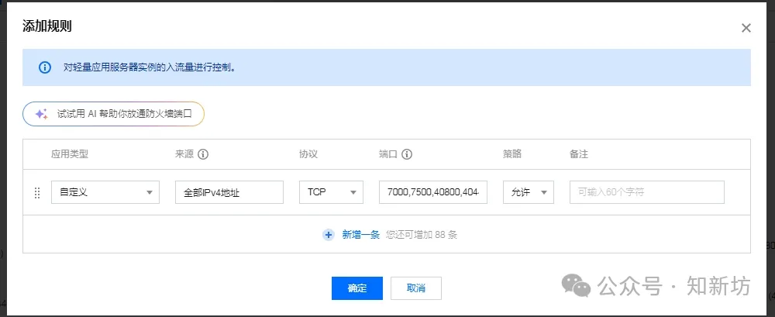The height and width of the screenshot is (317, 775).
Task: Confirm with the 确定 button
Action: tap(356, 288)
